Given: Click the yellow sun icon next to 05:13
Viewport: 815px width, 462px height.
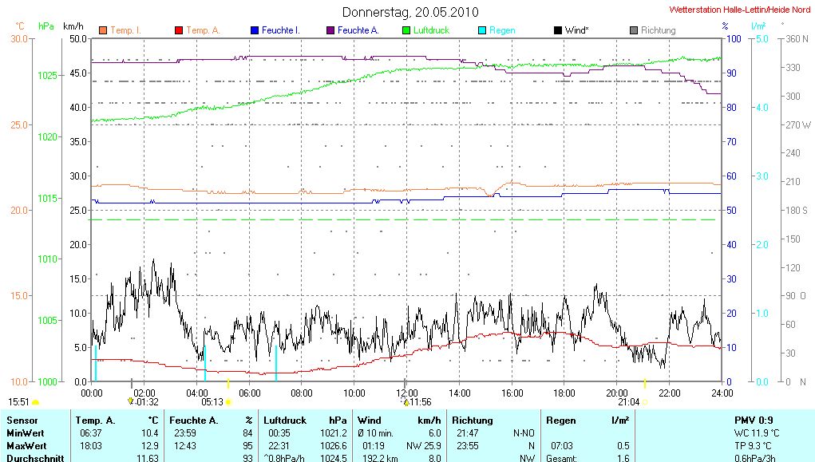Looking at the screenshot, I should pos(228,402).
